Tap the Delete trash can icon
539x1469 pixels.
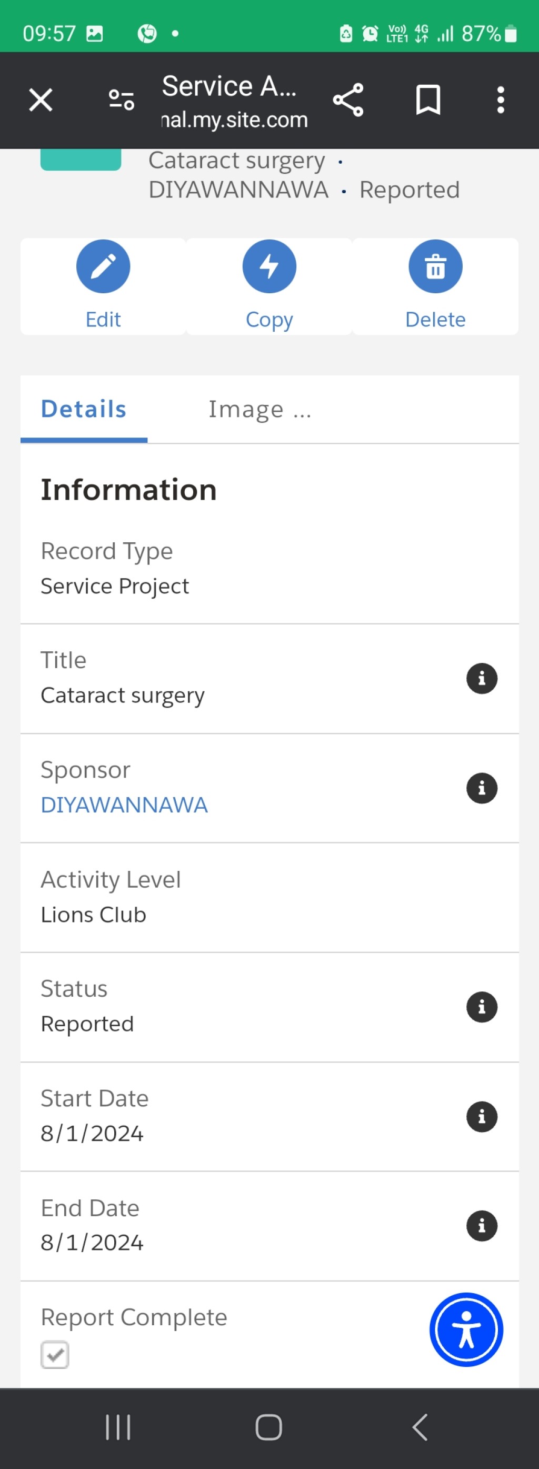click(x=435, y=266)
